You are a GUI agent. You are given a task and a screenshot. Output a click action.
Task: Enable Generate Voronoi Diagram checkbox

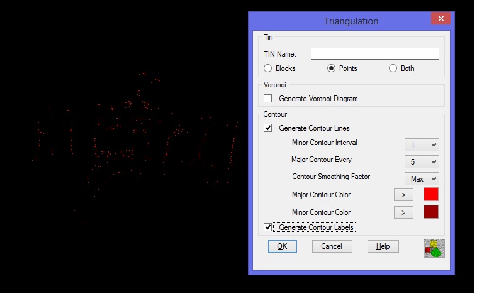click(267, 99)
